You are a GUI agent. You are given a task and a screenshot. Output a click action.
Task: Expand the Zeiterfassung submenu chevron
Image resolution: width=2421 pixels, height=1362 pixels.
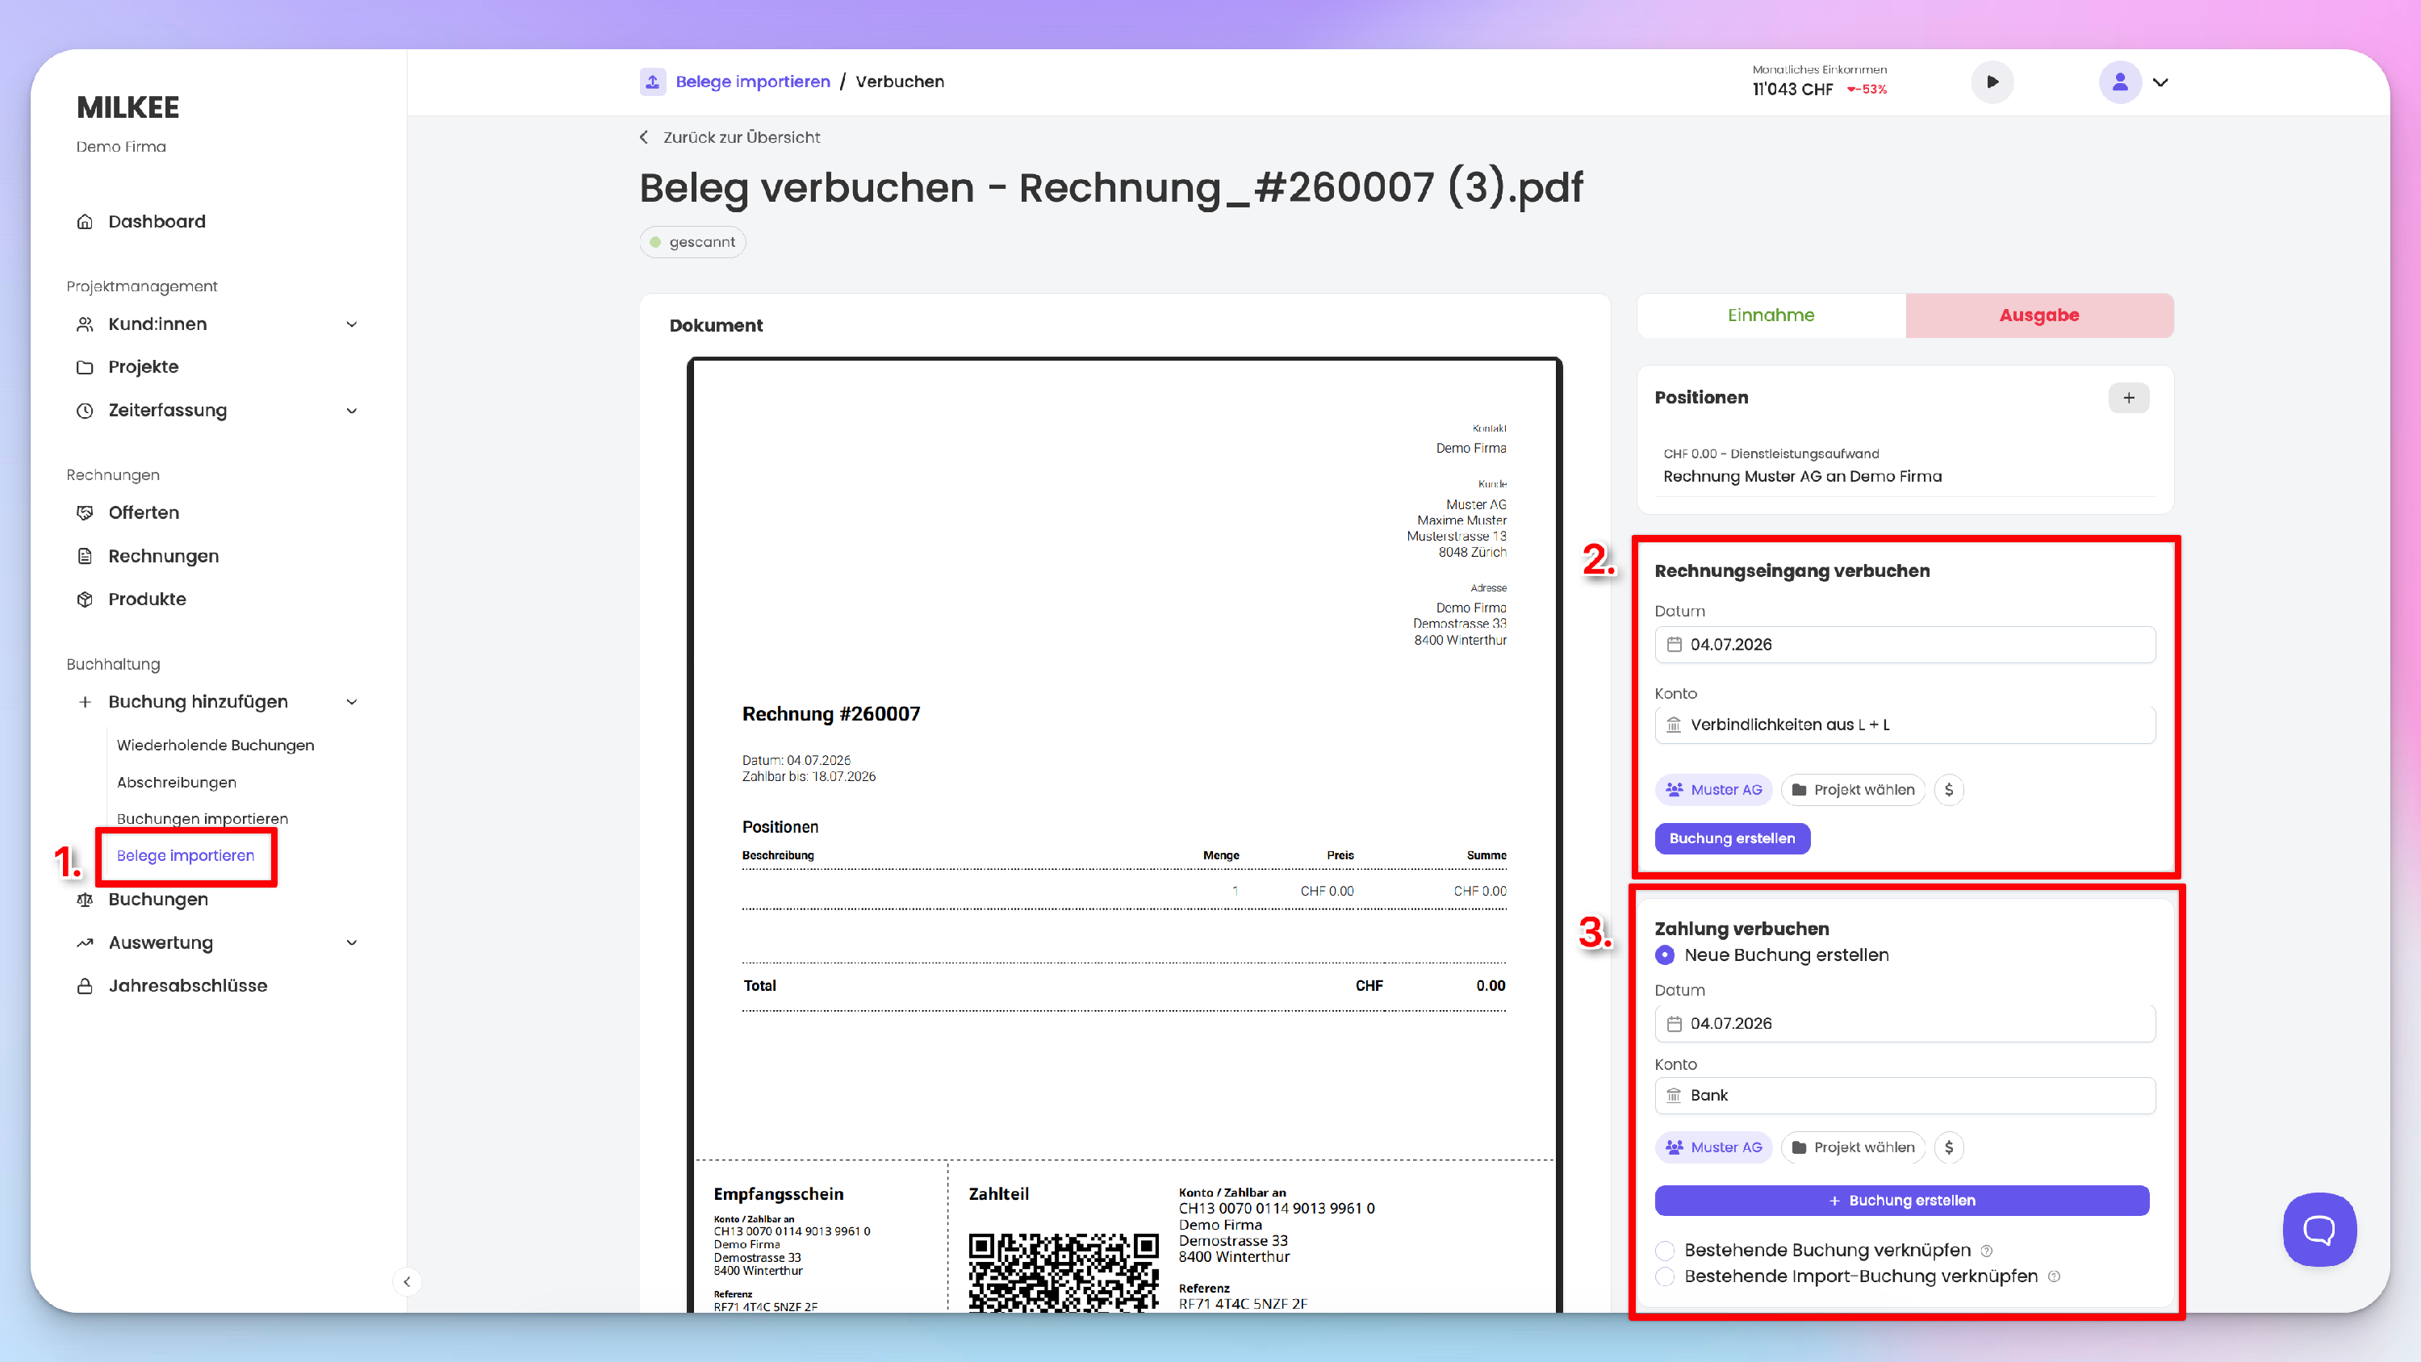click(352, 411)
